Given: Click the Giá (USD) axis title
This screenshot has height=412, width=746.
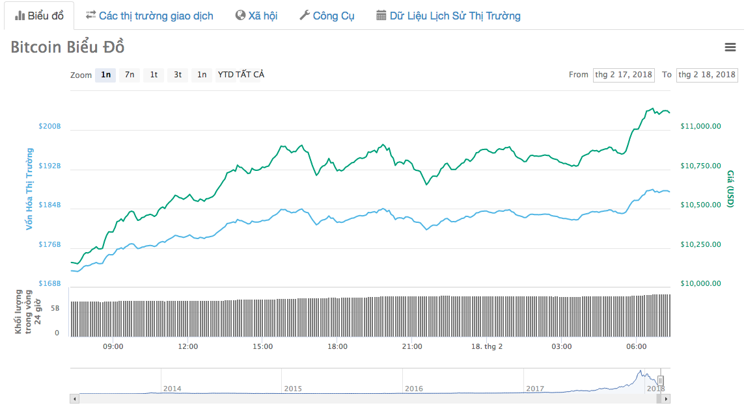Looking at the screenshot, I should coord(730,189).
